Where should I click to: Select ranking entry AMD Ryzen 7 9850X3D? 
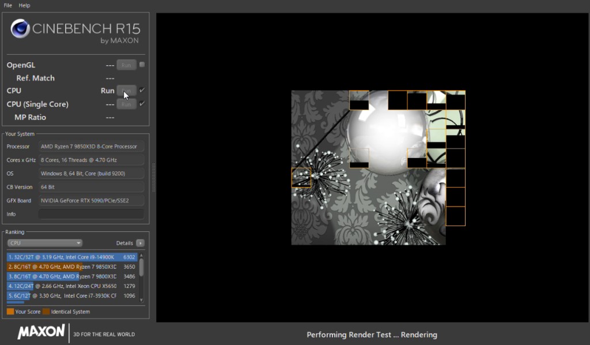72,267
